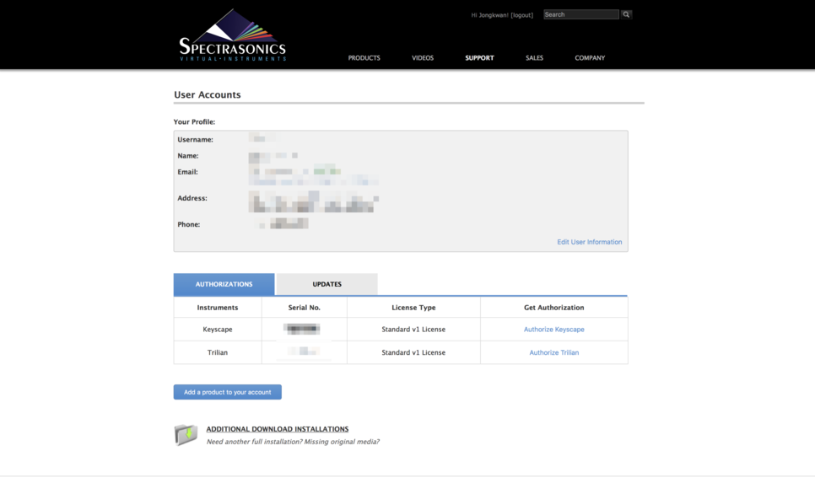Click the Your Profile label

pyautogui.click(x=194, y=121)
